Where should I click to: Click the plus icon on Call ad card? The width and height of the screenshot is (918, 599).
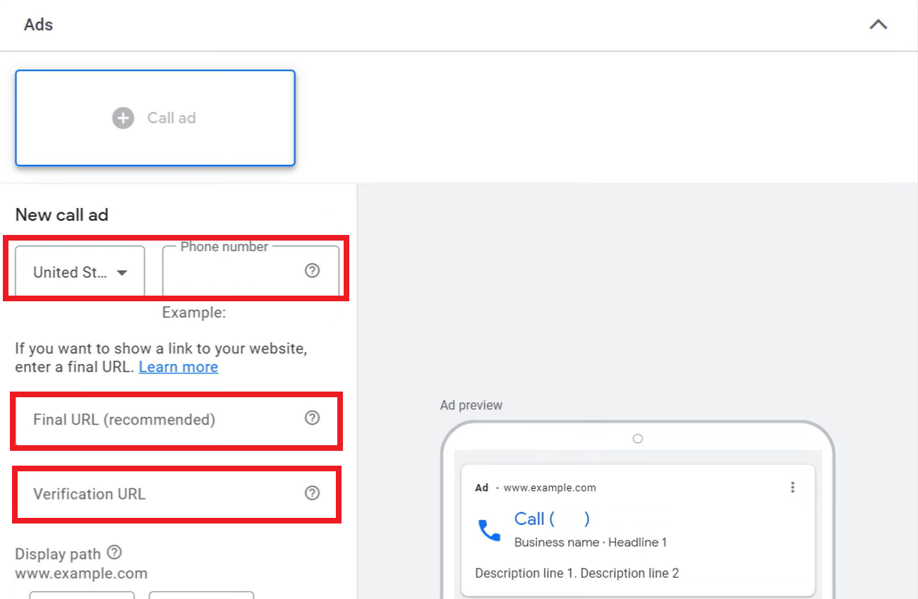pos(123,118)
